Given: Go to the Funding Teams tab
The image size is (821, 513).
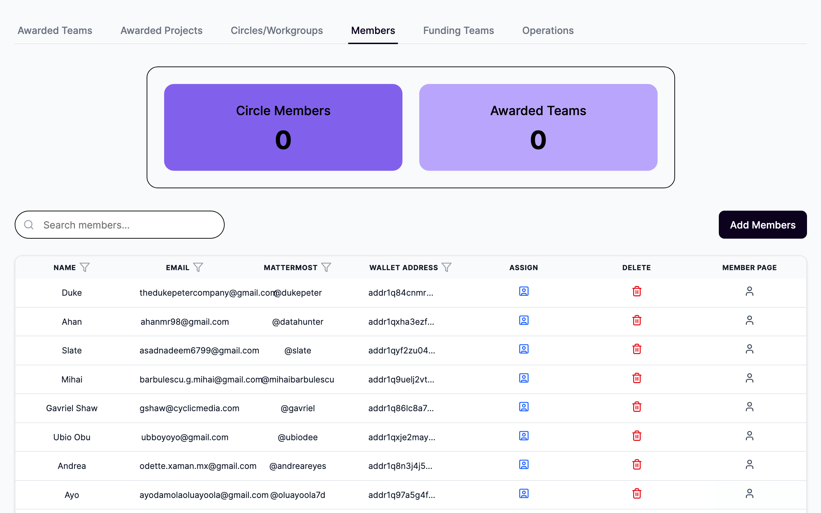Looking at the screenshot, I should 458,30.
